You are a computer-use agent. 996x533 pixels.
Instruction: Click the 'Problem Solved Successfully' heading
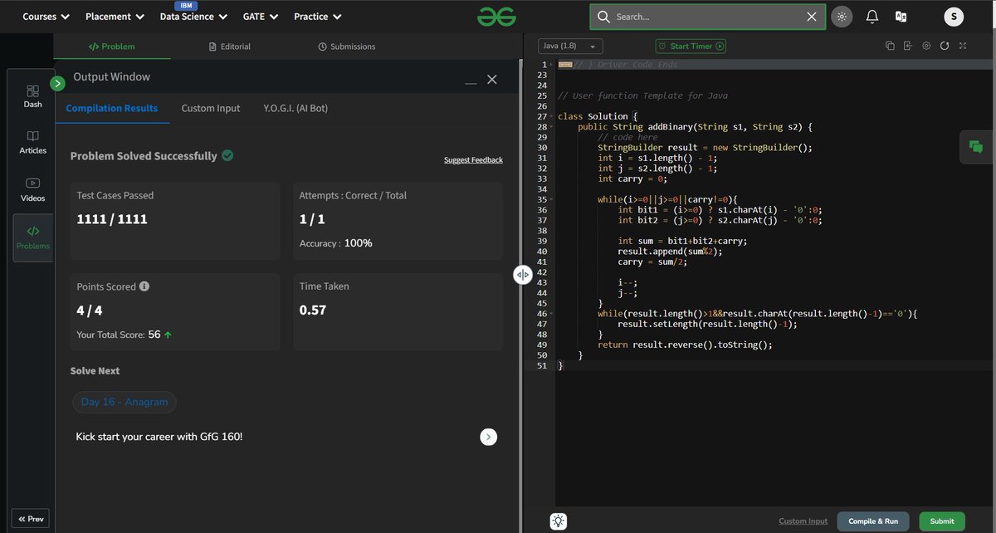(144, 156)
